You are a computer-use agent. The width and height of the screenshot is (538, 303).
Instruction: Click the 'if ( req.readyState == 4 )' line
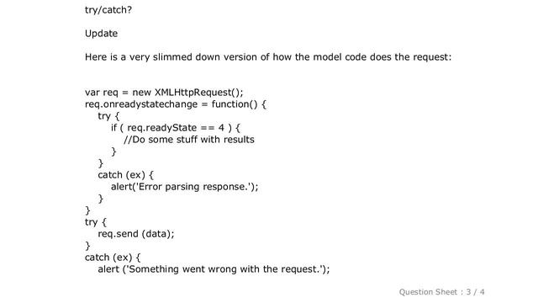(176, 128)
